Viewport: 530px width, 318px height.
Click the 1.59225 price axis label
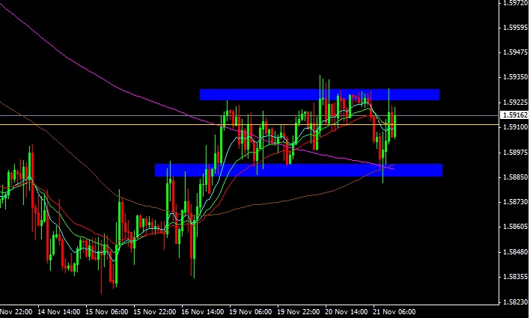point(515,103)
